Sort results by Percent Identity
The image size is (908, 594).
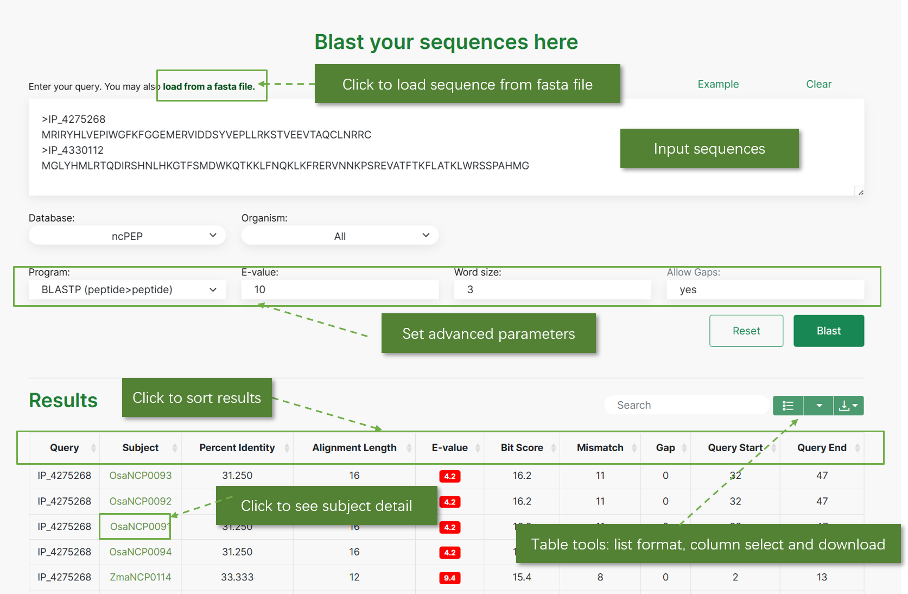click(x=237, y=448)
